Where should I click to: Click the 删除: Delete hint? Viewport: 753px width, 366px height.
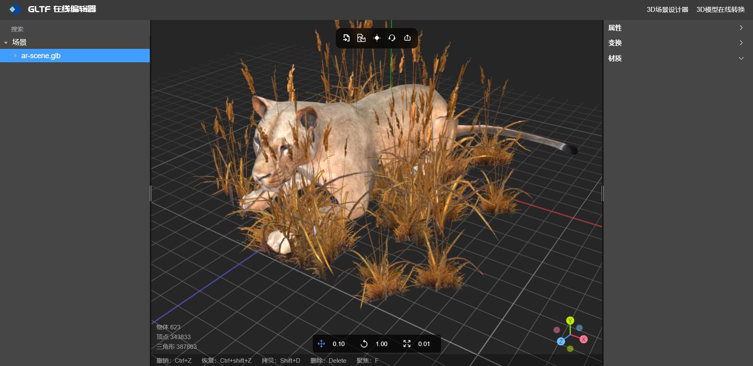[328, 360]
